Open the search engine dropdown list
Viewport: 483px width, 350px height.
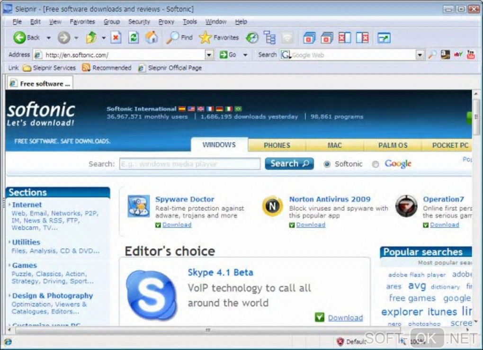(420, 55)
